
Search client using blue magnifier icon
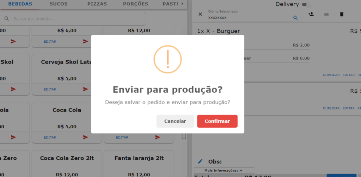295,18
